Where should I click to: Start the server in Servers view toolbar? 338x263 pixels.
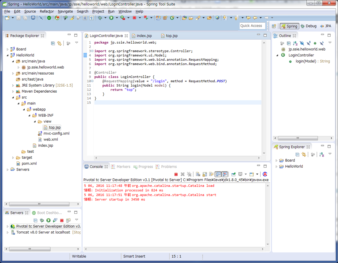click(x=48, y=220)
